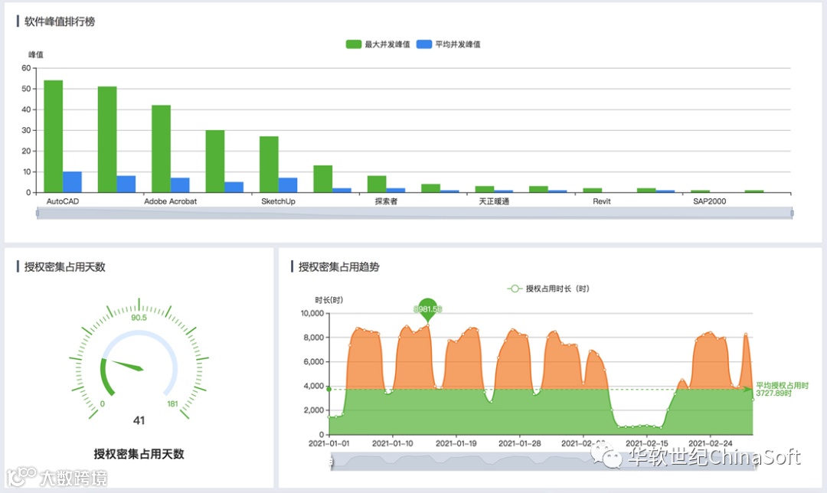Image resolution: width=827 pixels, height=493 pixels.
Task: Select the Adobe Acrobat axis label
Action: [x=170, y=201]
